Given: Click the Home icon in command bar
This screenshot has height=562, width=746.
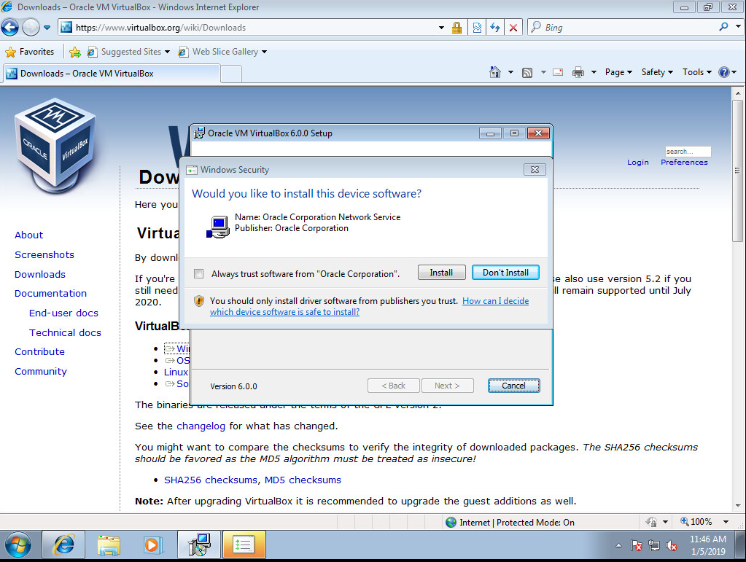Looking at the screenshot, I should pyautogui.click(x=495, y=72).
